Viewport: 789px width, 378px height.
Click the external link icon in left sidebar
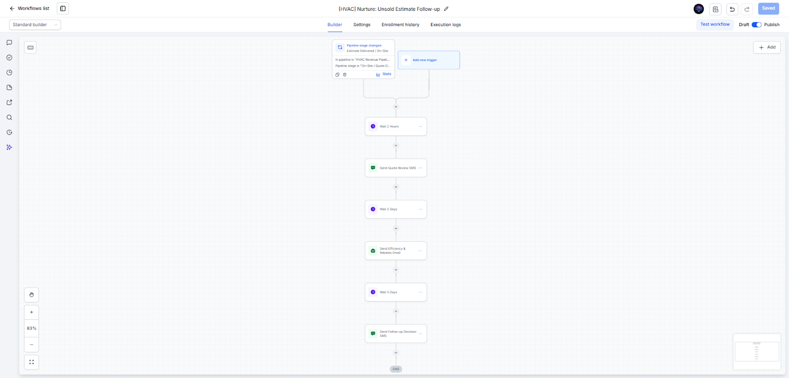coord(9,103)
